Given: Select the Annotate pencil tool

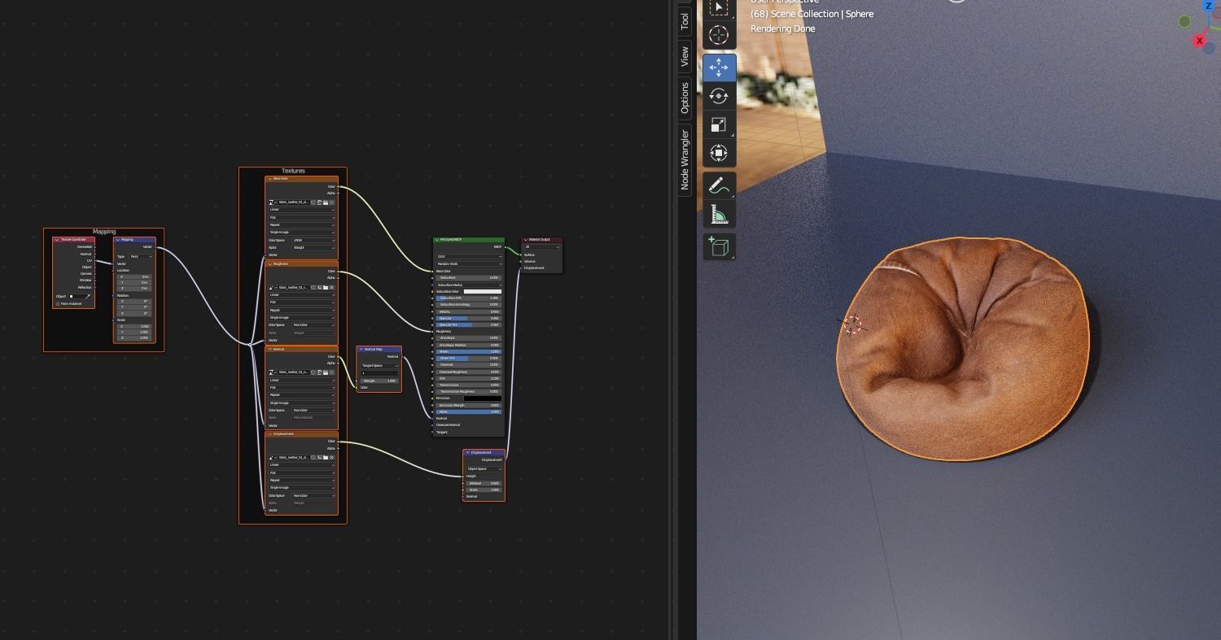Looking at the screenshot, I should click(x=719, y=185).
